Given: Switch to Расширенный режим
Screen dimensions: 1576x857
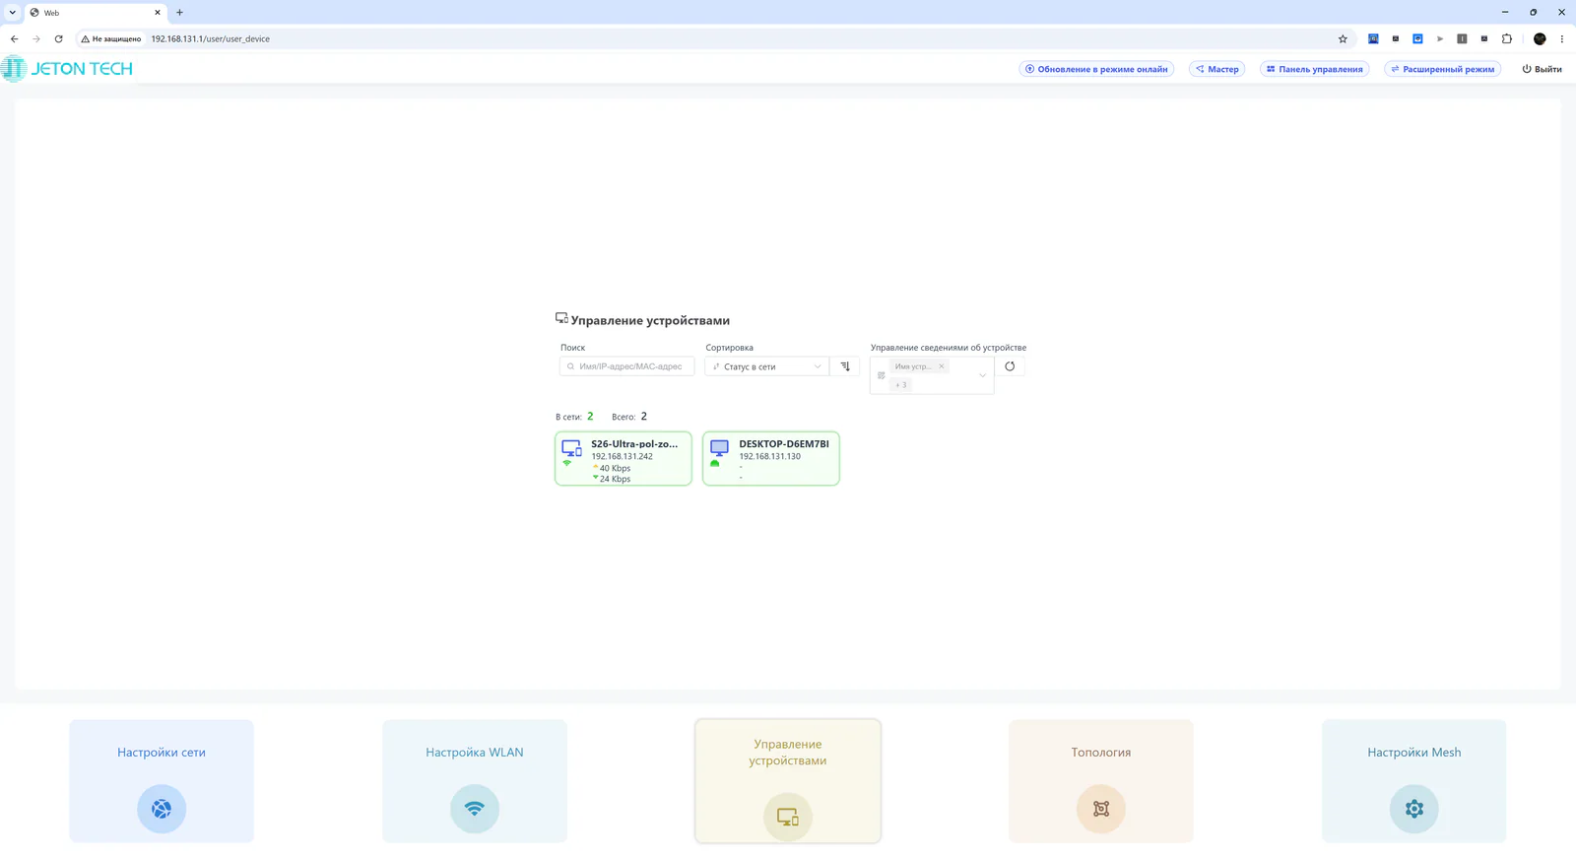Looking at the screenshot, I should (x=1443, y=69).
